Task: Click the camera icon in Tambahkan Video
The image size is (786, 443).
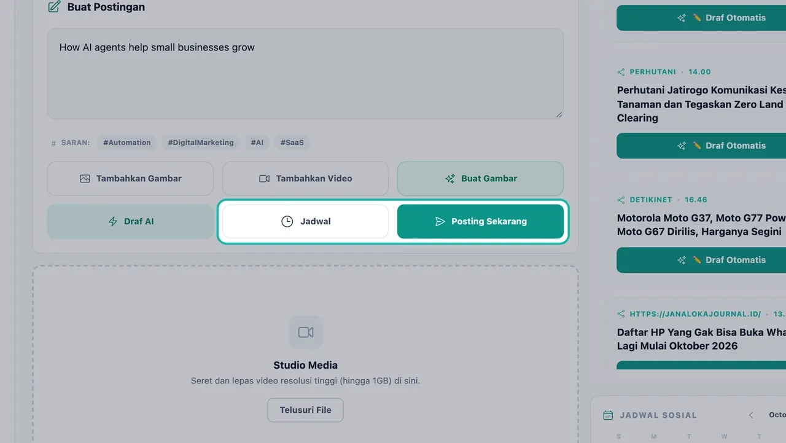Action: pos(265,179)
